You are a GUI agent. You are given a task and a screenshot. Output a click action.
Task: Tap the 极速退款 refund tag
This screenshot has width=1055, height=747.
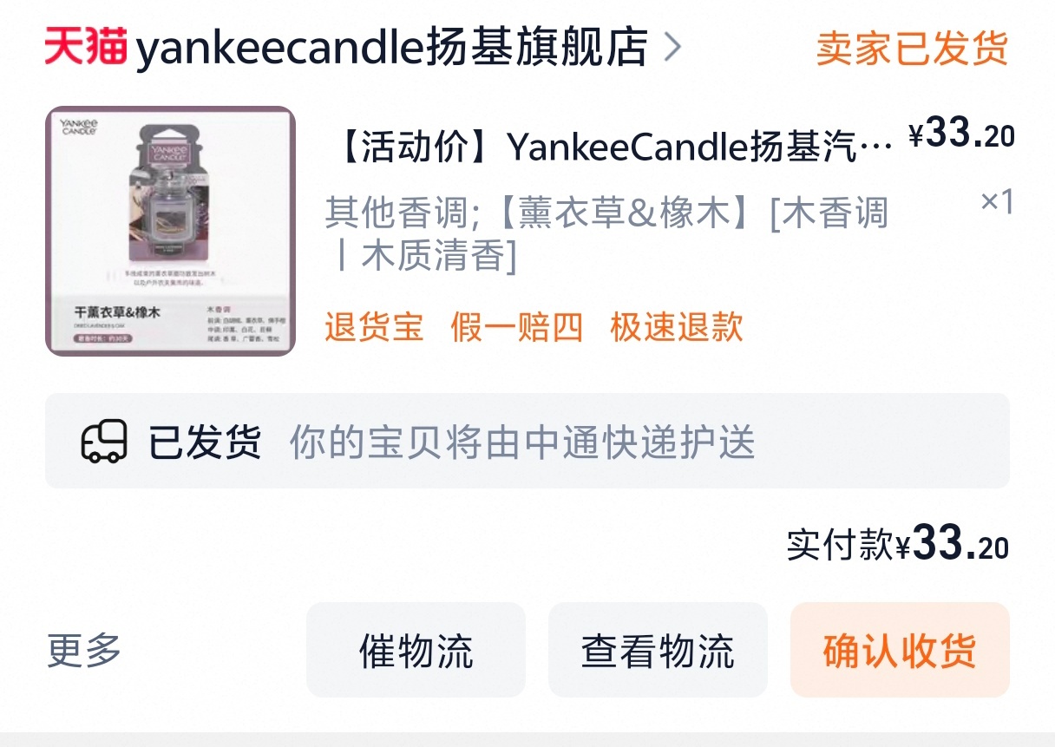click(677, 327)
